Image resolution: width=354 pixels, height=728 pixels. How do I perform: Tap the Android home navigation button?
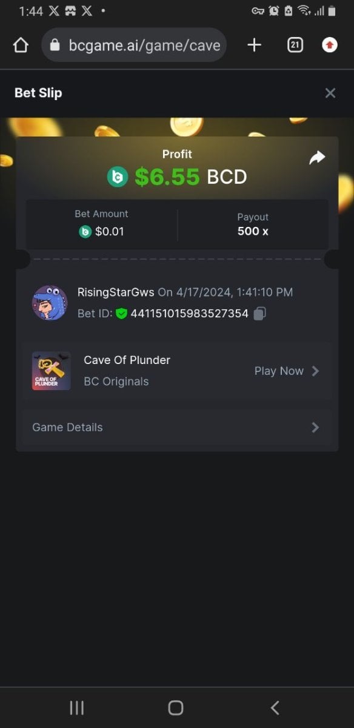click(176, 707)
